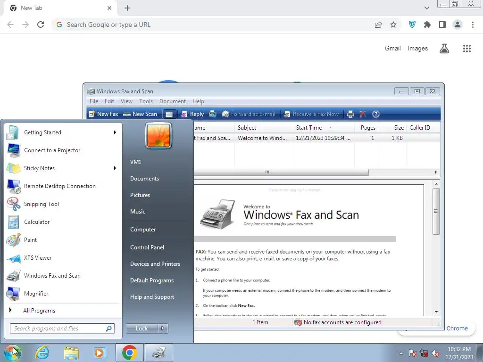Viewport: 483px width, 362px height.
Task: Bookmark this tab with Chrome's star icon
Action: tap(393, 25)
